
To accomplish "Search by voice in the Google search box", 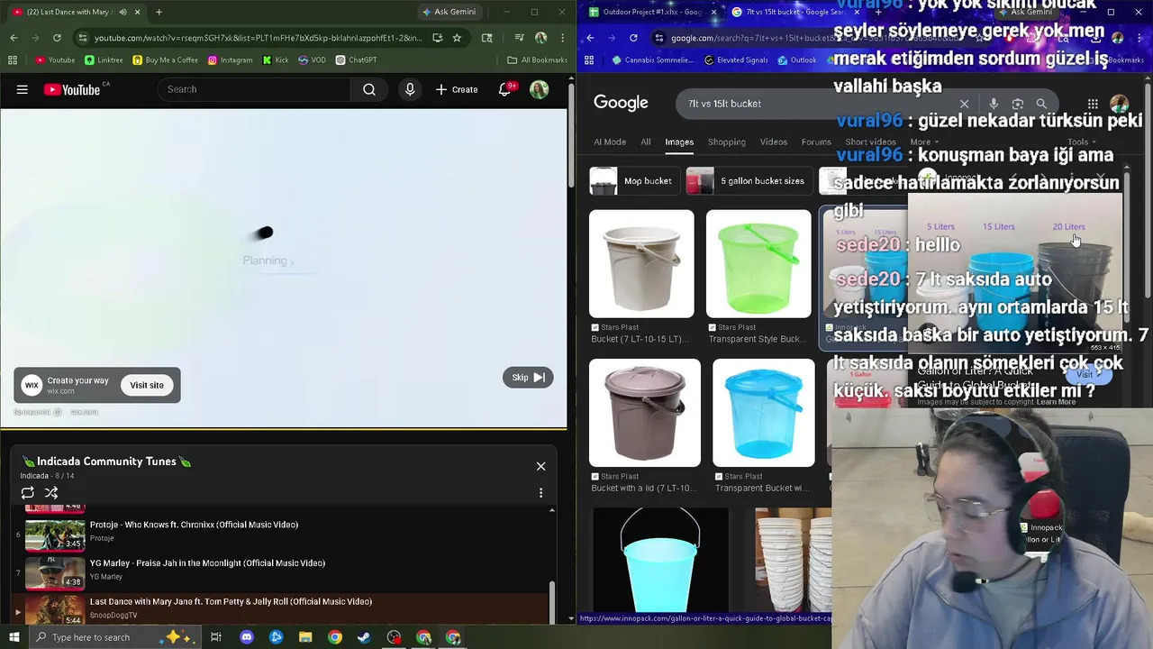I will (x=994, y=104).
